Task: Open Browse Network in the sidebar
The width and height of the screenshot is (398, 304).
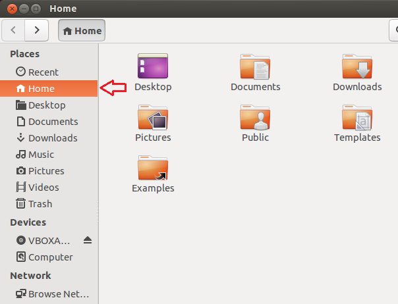Action: point(49,294)
